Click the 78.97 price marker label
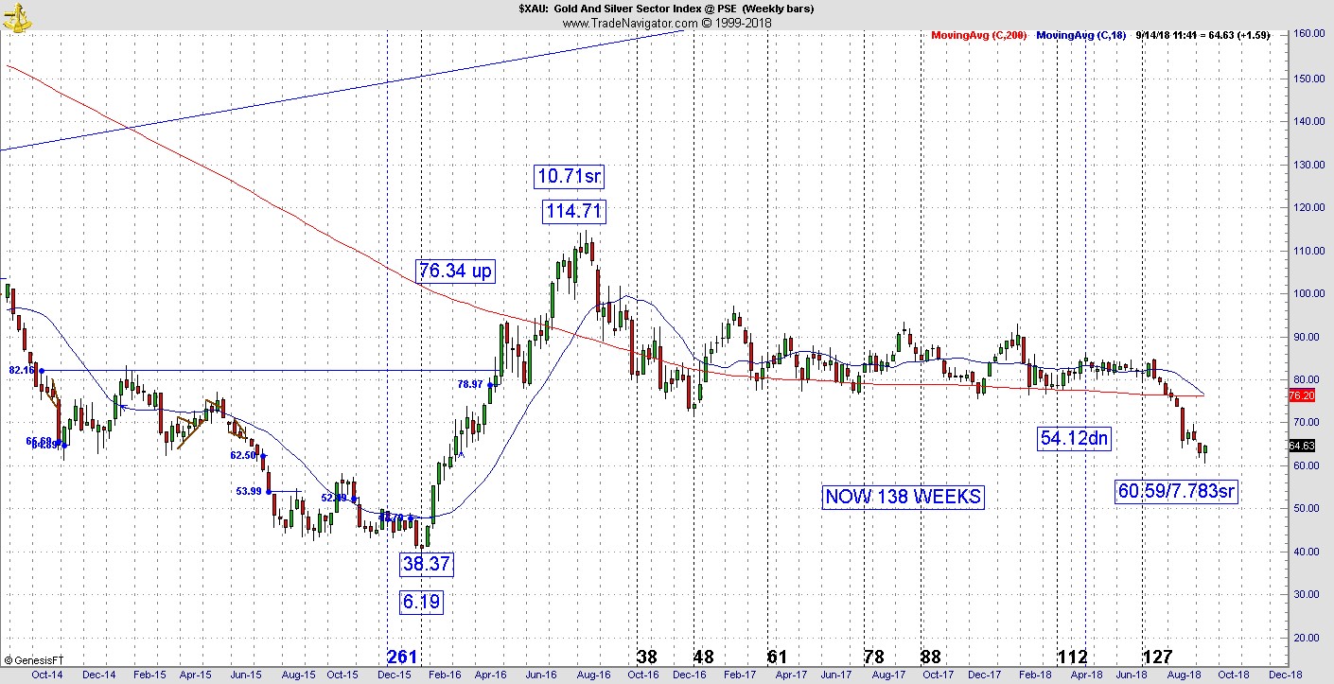The width and height of the screenshot is (1334, 684). pyautogui.click(x=470, y=384)
